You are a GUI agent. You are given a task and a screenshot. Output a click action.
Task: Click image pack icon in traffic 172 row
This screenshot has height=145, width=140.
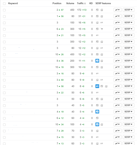tap(97, 10)
